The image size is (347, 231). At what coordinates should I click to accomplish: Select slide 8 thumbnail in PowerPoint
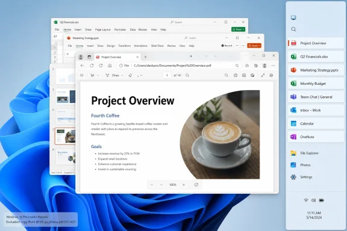pos(66,156)
